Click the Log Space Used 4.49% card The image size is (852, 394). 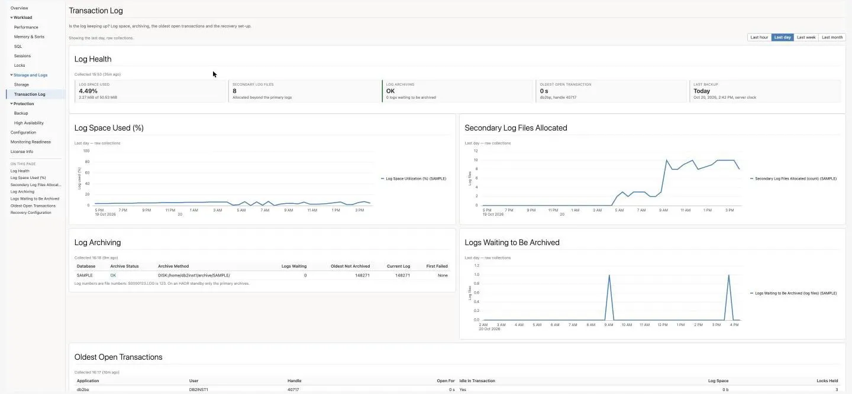[150, 91]
